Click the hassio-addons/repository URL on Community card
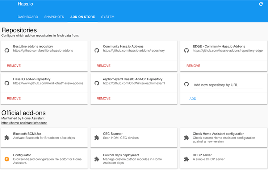 (x=134, y=51)
